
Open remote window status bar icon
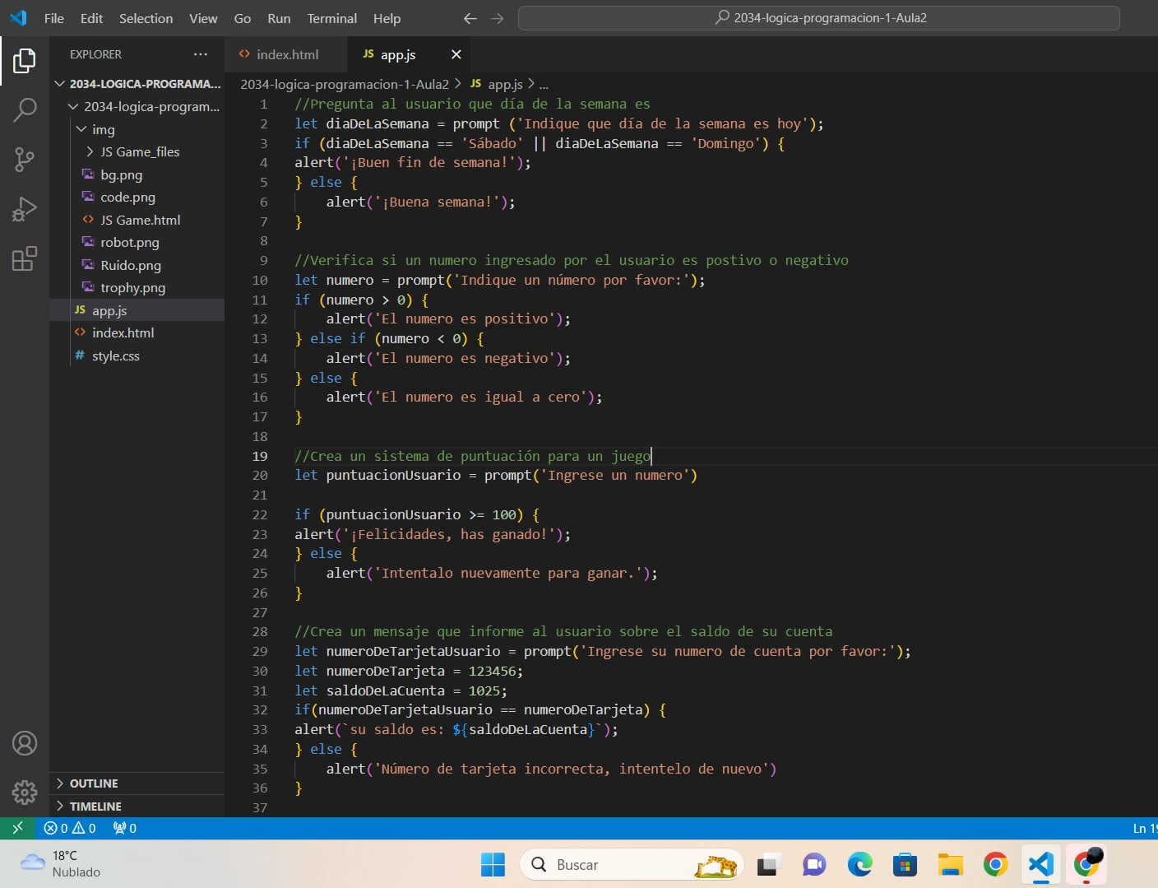[x=17, y=828]
